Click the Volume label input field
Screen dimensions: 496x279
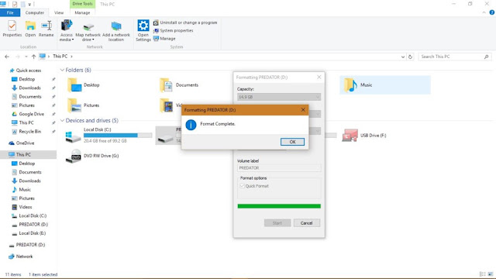(x=279, y=168)
